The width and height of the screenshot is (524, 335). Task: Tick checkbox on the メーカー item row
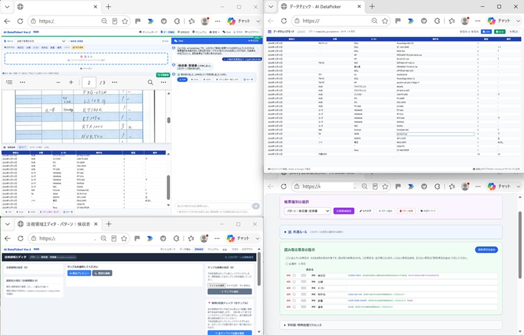click(294, 288)
